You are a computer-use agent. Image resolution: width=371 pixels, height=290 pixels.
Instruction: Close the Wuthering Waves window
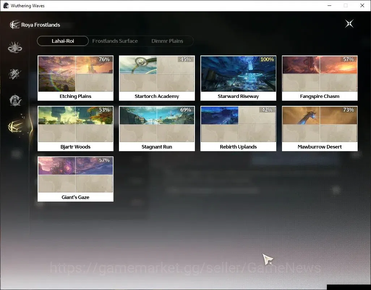[362, 5]
